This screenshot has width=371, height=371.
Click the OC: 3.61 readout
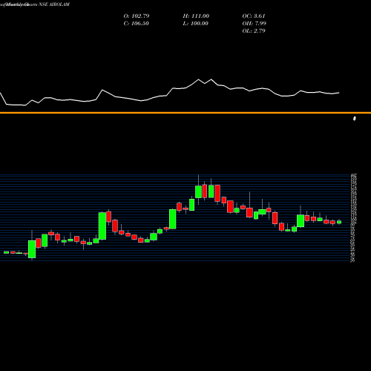254,16
